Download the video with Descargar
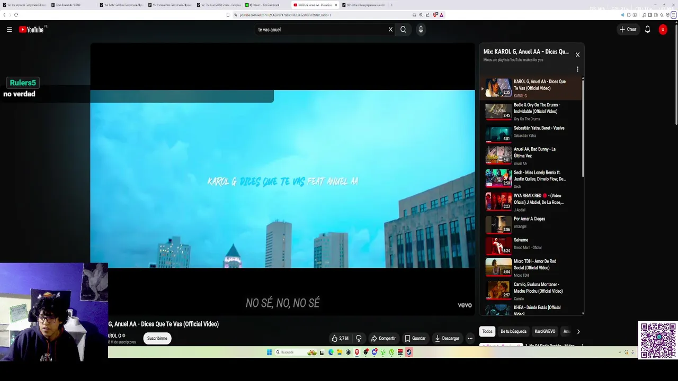The image size is (678, 381). point(447,338)
